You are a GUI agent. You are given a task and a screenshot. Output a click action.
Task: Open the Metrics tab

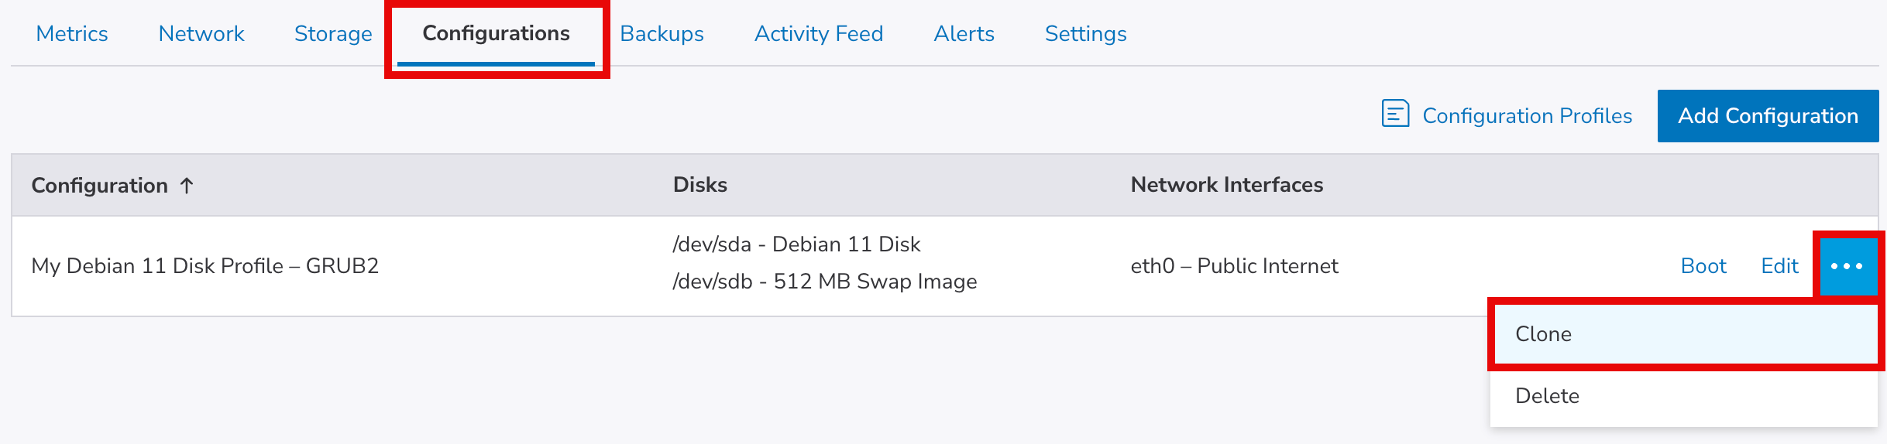pos(72,34)
